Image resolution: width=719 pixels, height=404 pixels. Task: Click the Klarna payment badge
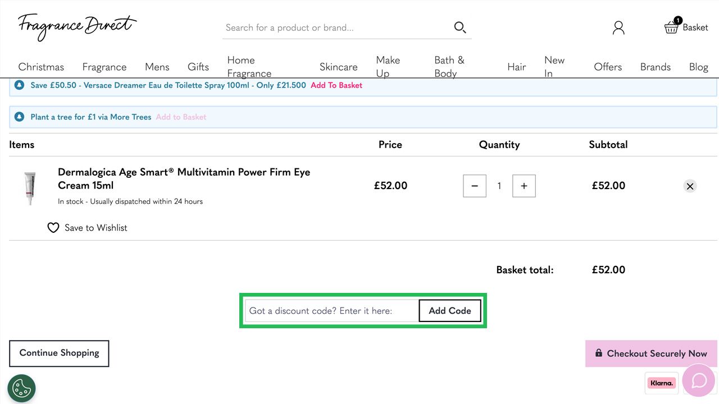point(662,383)
